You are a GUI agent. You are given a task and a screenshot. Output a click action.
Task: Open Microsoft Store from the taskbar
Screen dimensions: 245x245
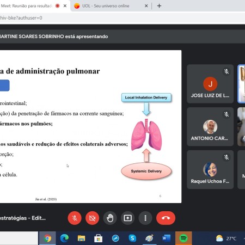99,238
